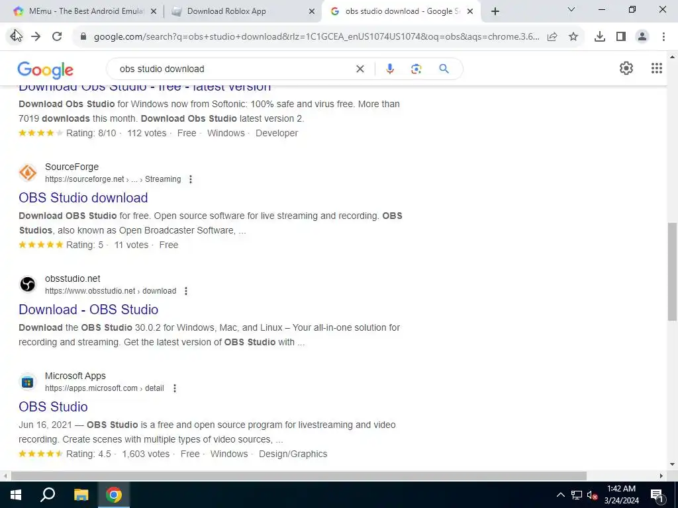Open Google quick settings gear

click(x=626, y=68)
